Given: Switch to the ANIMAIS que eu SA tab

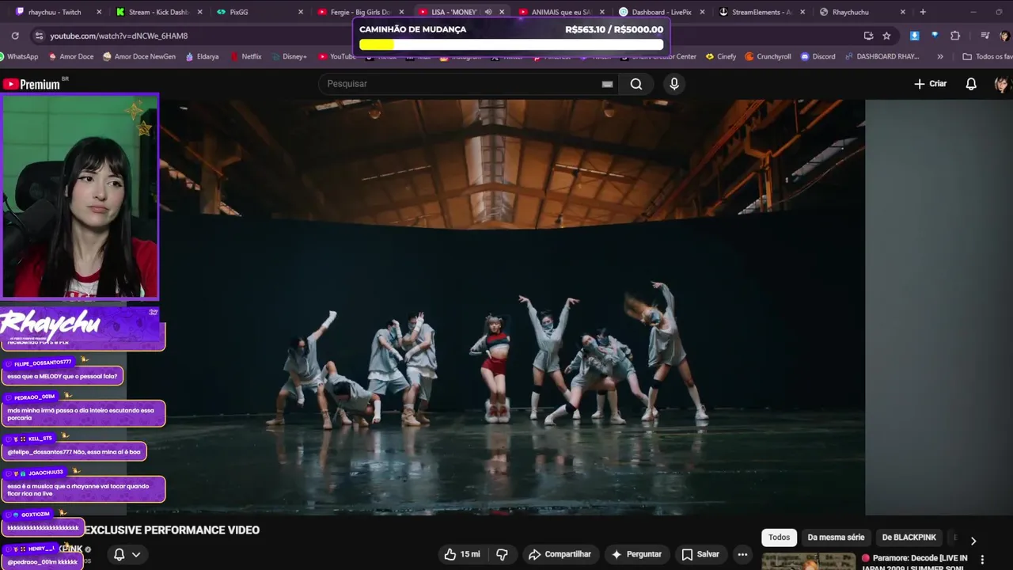Looking at the screenshot, I should (561, 12).
